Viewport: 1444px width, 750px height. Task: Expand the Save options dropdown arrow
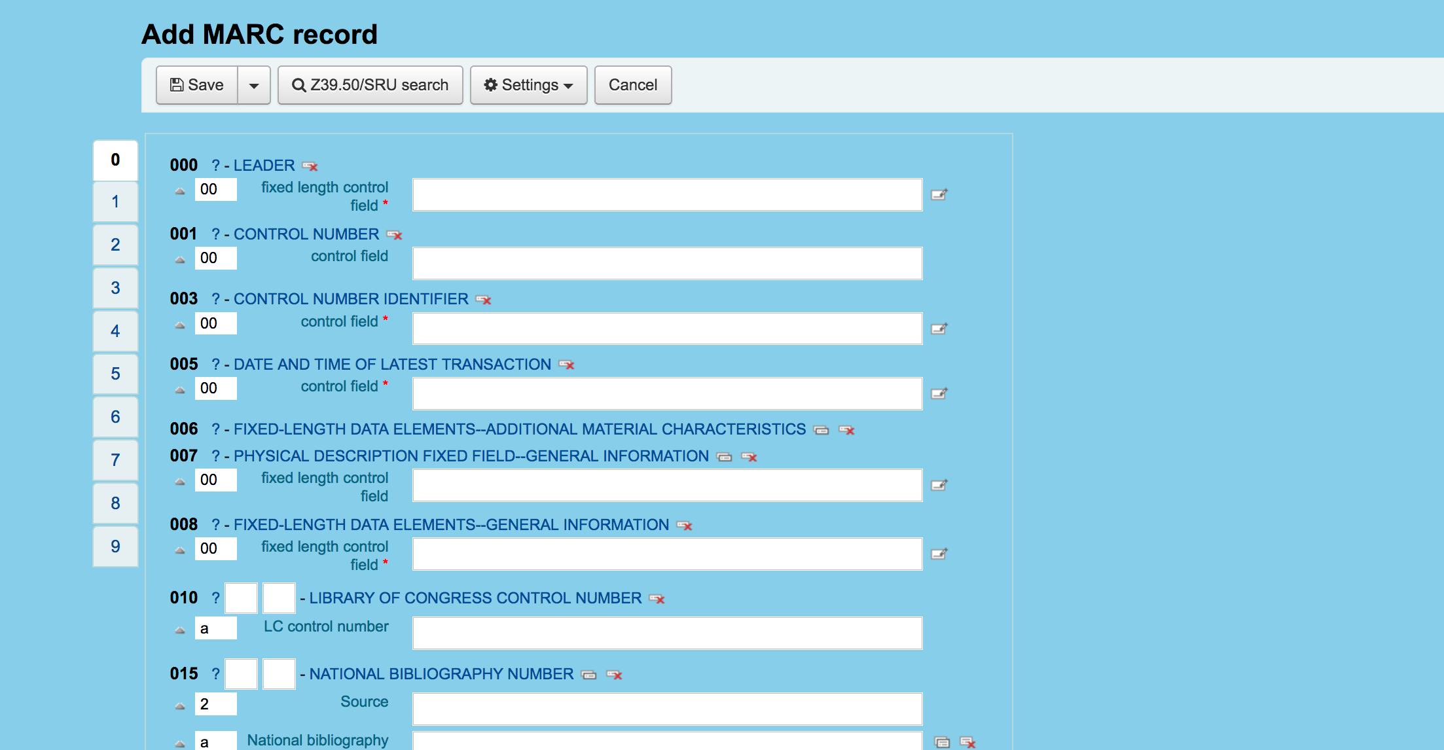[x=254, y=85]
